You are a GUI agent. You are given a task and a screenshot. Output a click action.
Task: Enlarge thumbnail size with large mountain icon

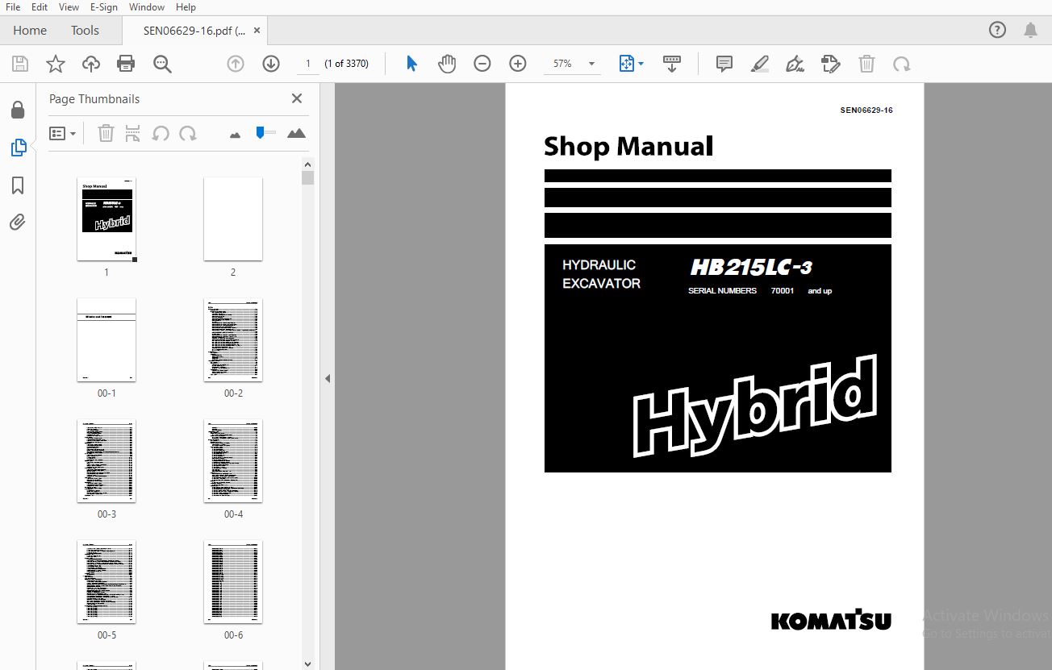pos(296,133)
